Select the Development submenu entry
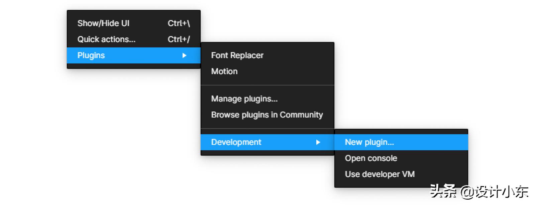The width and height of the screenshot is (535, 205). pyautogui.click(x=236, y=142)
